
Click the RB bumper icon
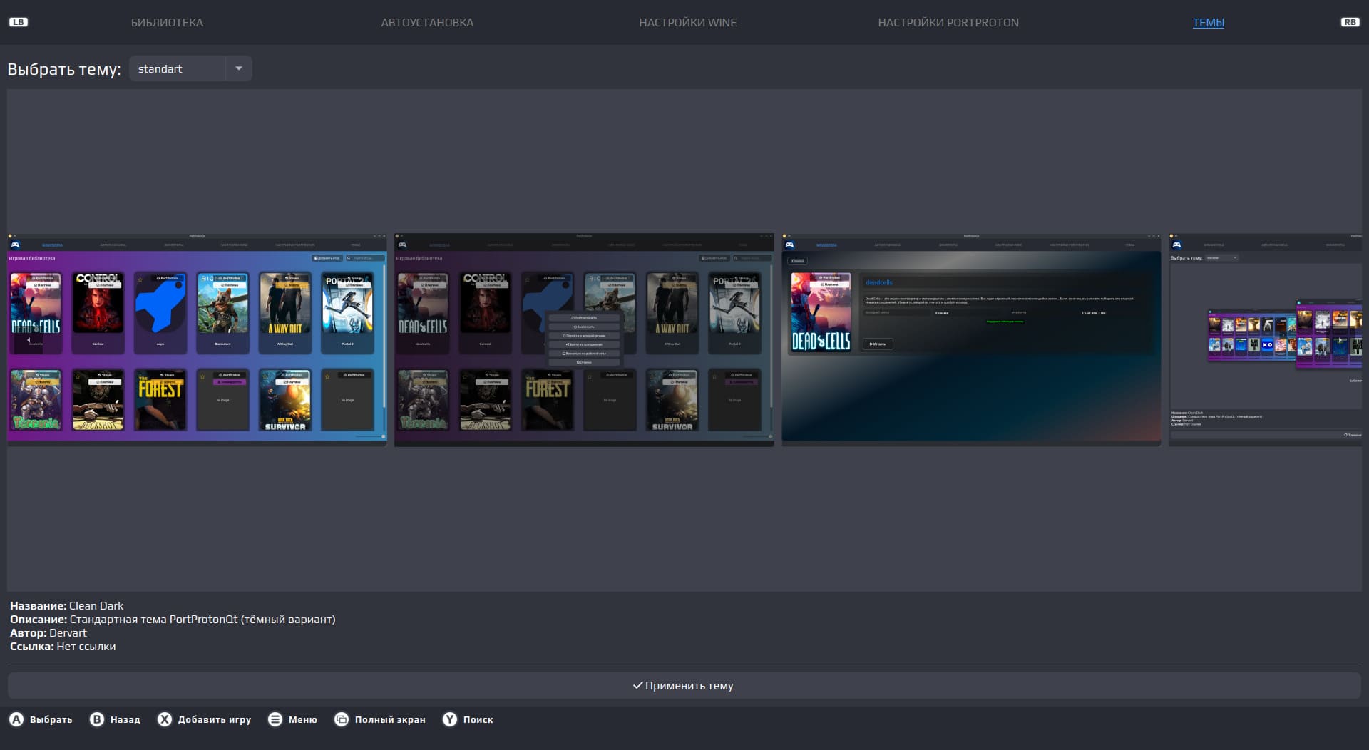tap(1350, 22)
